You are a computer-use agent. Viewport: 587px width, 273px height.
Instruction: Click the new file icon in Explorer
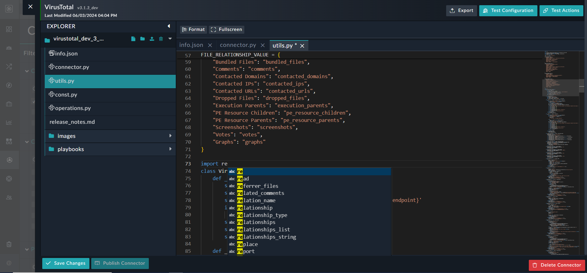click(x=133, y=39)
